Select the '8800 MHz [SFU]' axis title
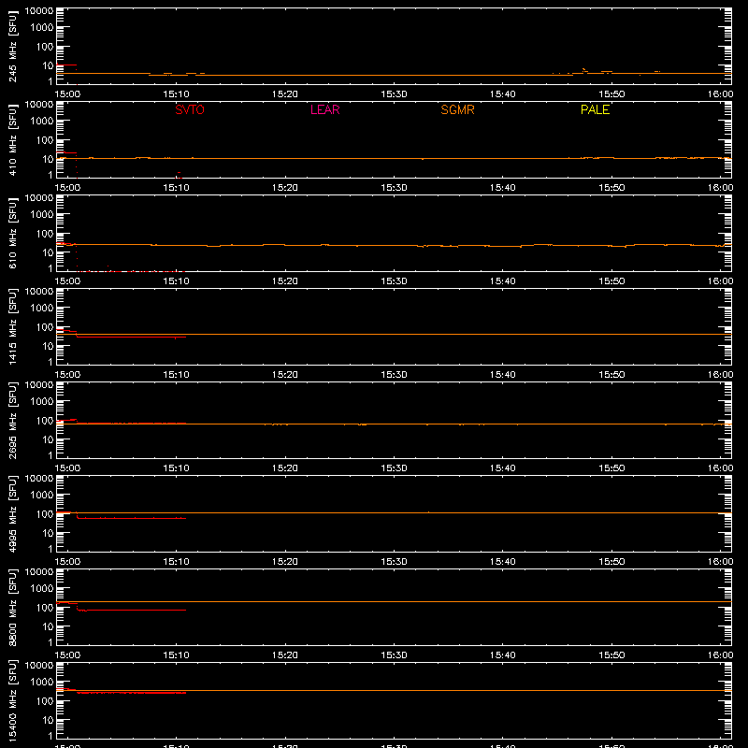Viewport: 748px width, 748px height. pyautogui.click(x=12, y=607)
